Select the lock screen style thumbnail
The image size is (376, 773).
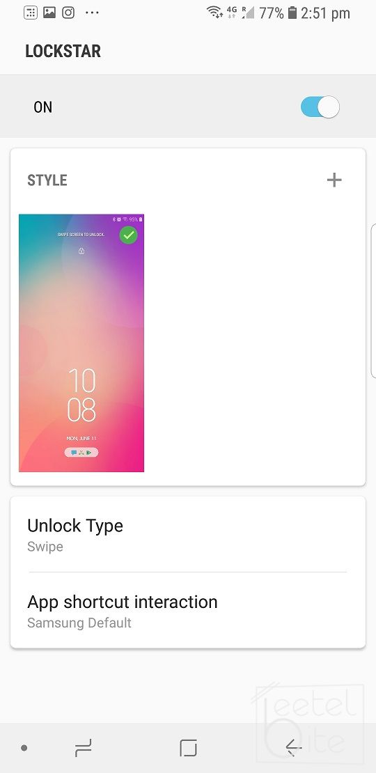[81, 343]
